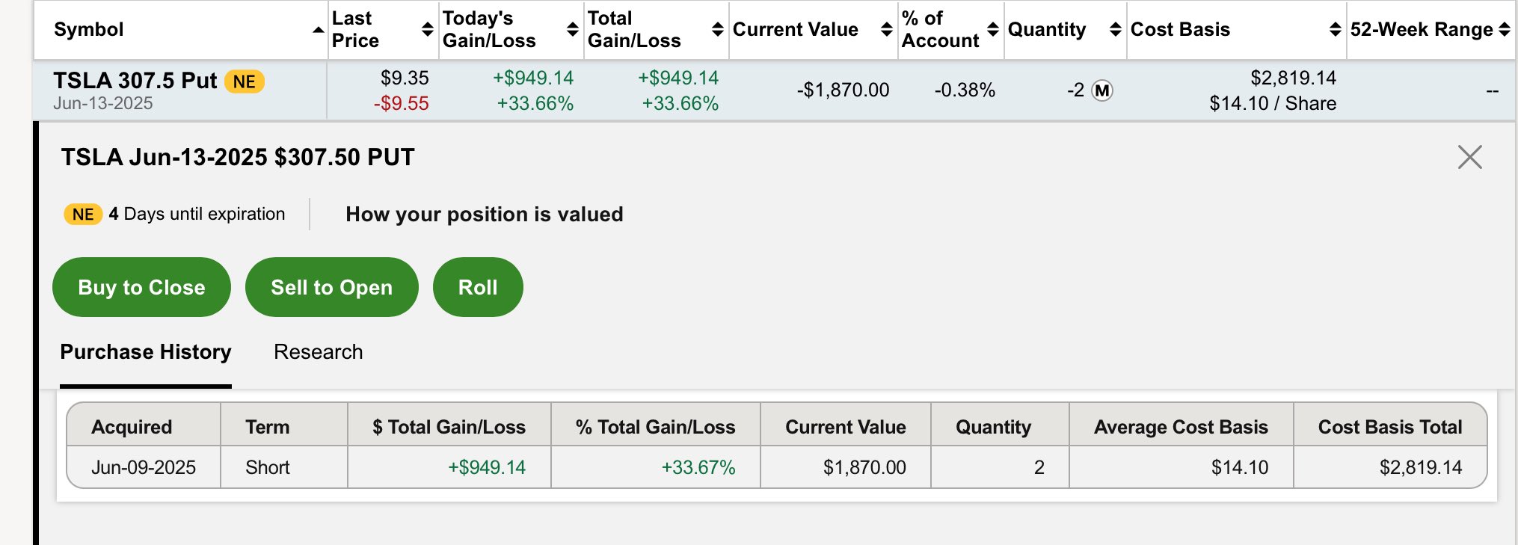1518x545 pixels.
Task: Sort by Symbol column arrow
Action: (x=319, y=30)
